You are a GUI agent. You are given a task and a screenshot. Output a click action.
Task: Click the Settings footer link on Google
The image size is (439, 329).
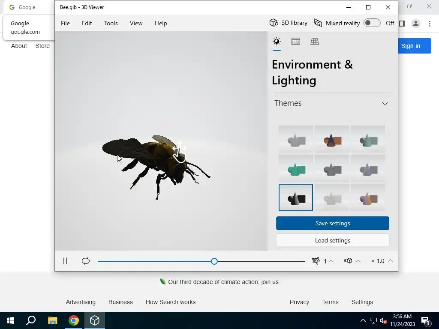tap(362, 302)
